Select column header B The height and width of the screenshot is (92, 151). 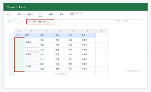pyautogui.click(x=31, y=31)
